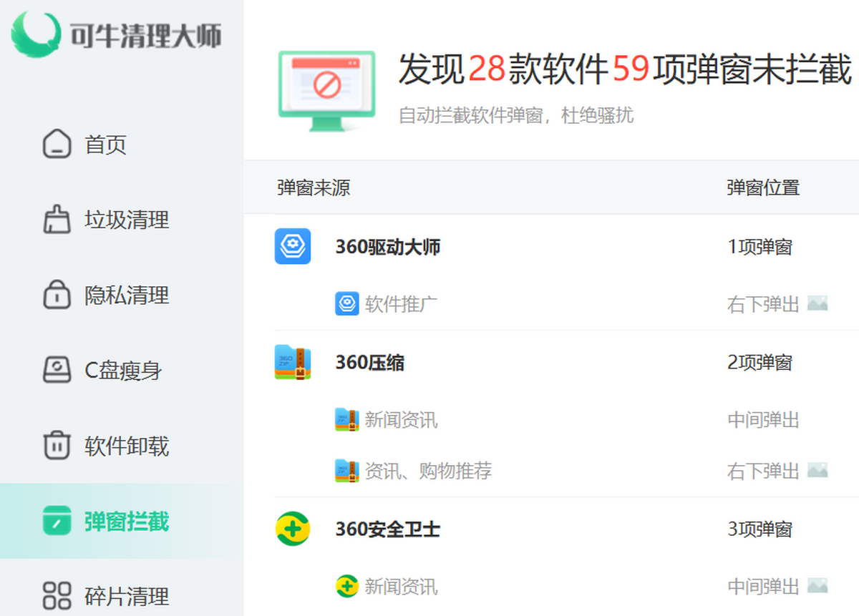Click the 自动拦截软件弹窗，杜绝骚扰 subtitle
Screen dimensions: 859x616
click(x=516, y=115)
